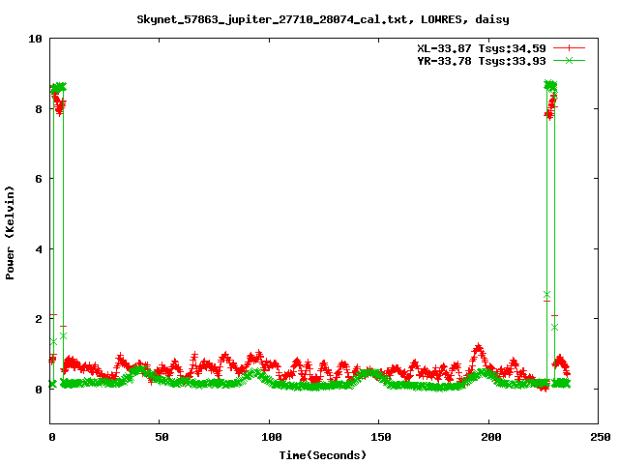The width and height of the screenshot is (619, 464).
Task: Select legend entry YR-33.78 Tsys:33.93
Action: coord(482,61)
